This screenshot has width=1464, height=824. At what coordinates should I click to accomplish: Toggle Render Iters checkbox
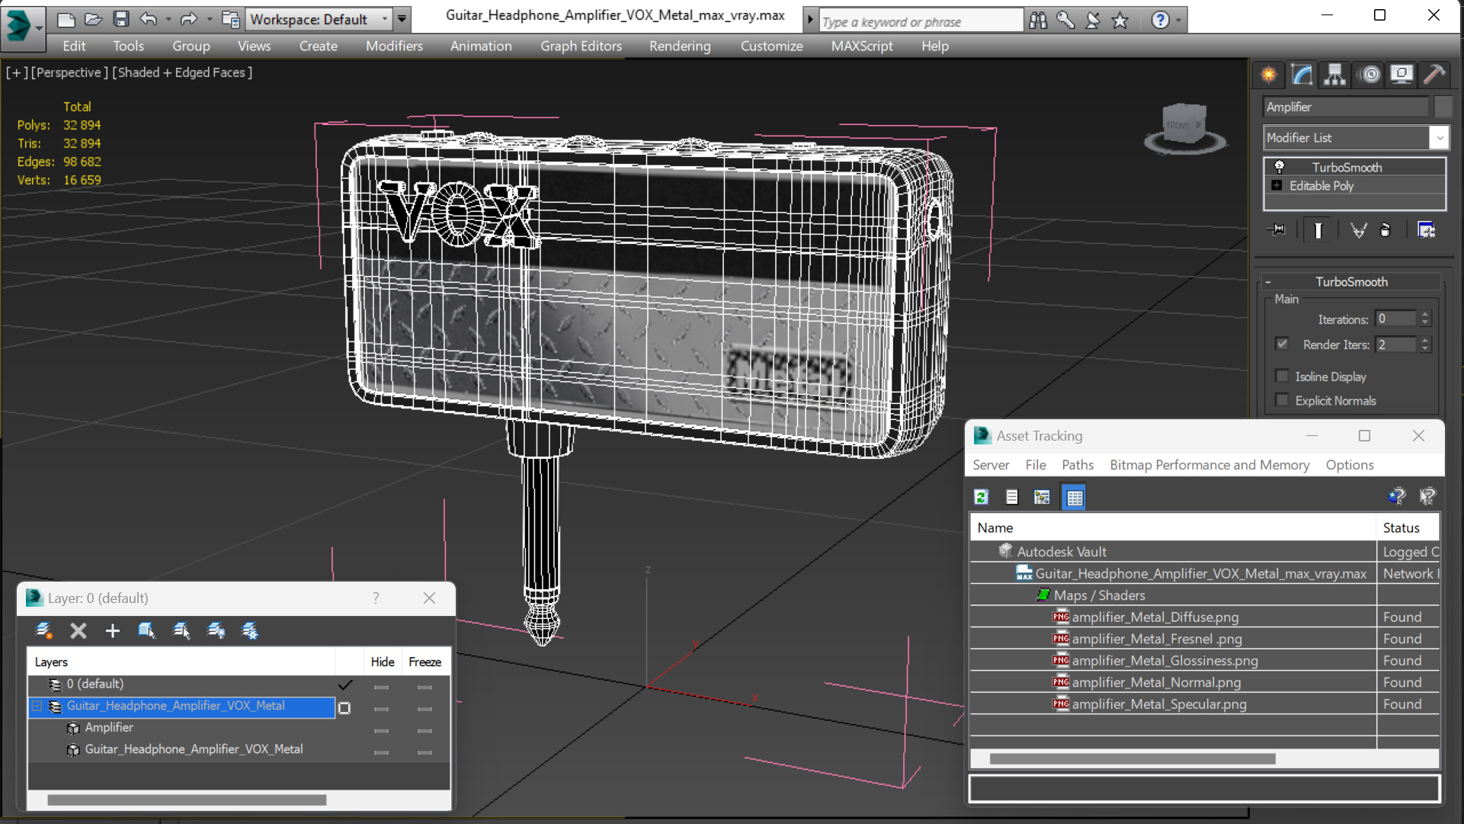[1282, 344]
